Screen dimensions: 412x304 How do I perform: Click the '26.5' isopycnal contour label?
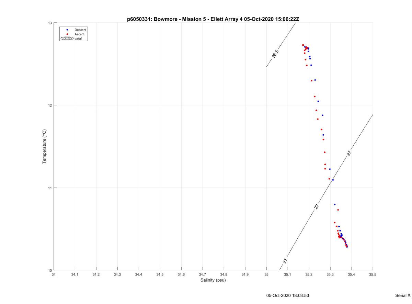(x=275, y=54)
